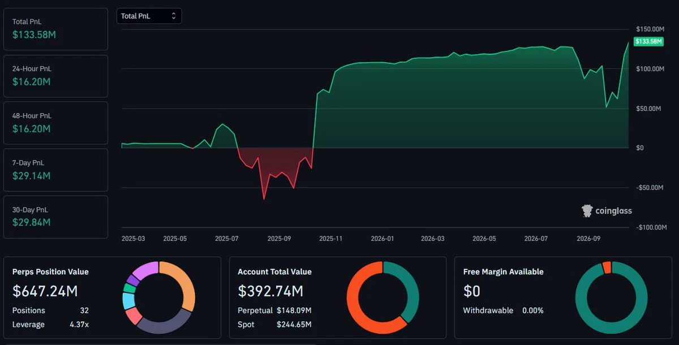The image size is (679, 345).
Task: Click the 7-Day PnL value $29.14M
Action: [x=32, y=175]
